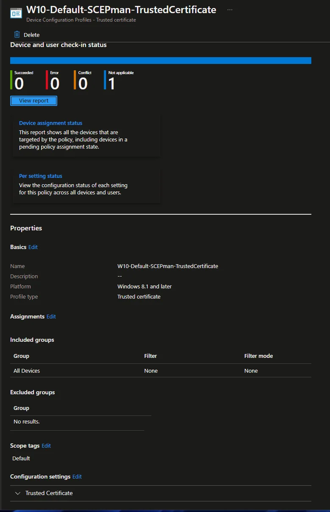Screen dimensions: 330x512
Task: Delete this configuration profile
Action: coord(27,35)
